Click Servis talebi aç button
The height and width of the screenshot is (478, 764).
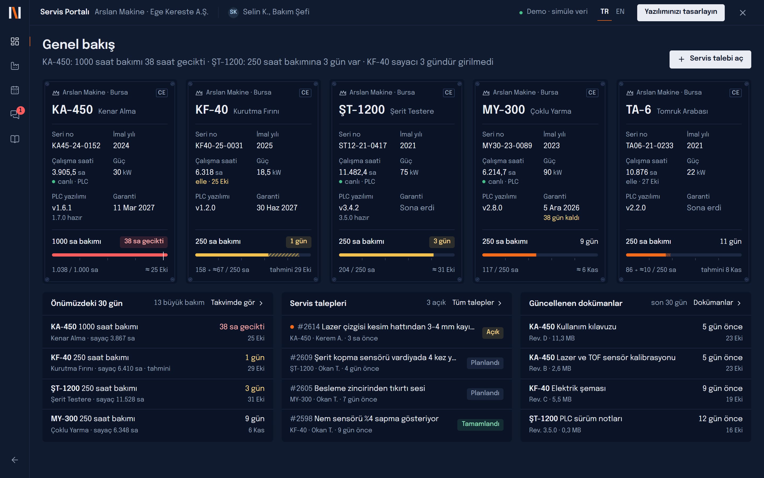click(x=710, y=59)
